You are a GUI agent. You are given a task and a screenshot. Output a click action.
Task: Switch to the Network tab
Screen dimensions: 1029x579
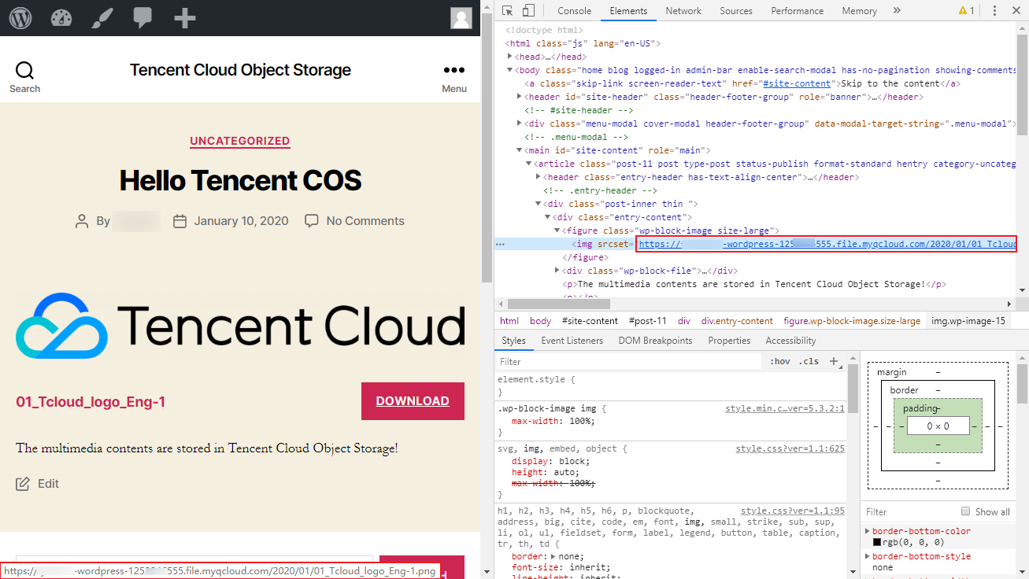click(x=683, y=11)
